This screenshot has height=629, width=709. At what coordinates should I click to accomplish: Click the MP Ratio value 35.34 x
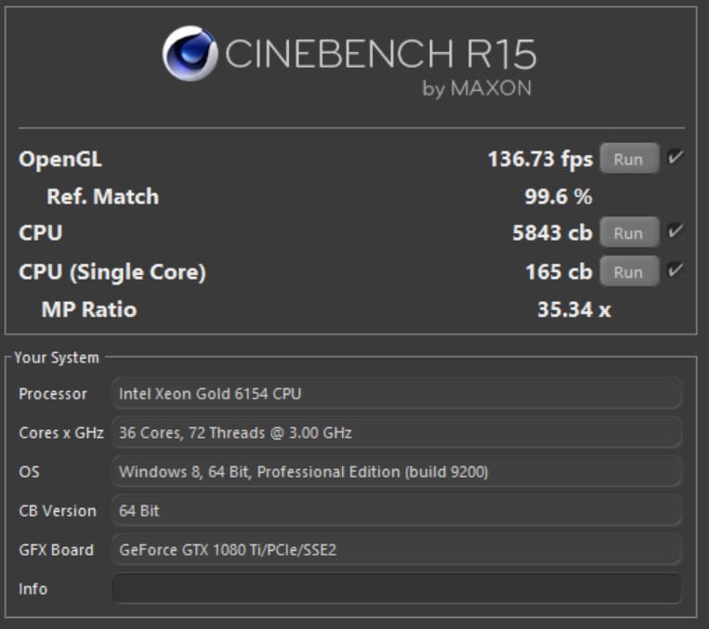[x=573, y=309]
